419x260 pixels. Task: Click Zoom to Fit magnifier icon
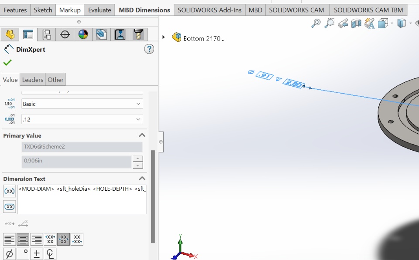[x=316, y=23]
